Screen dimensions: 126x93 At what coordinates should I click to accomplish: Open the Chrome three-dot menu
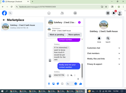click(123, 7)
